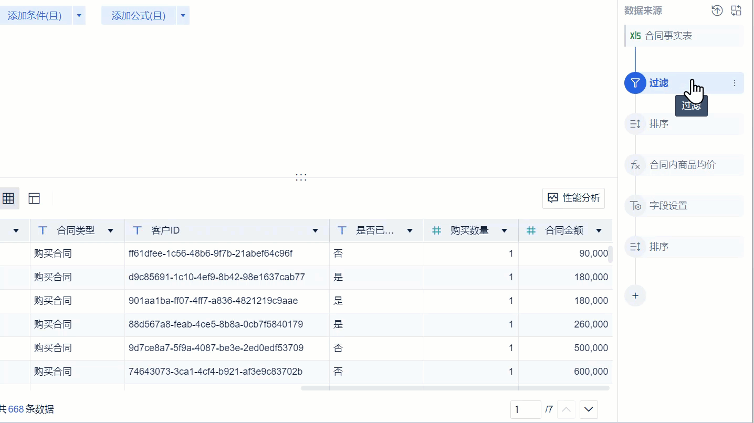Click the sort icon of 排序 step below 过滤
754x423 pixels.
pyautogui.click(x=635, y=124)
